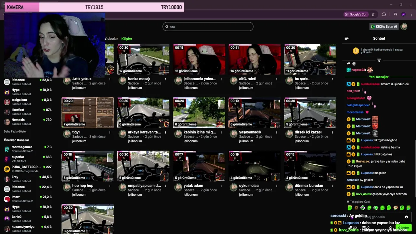Open options menu for 'banka mesajı' clip
This screenshot has width=416, height=234.
point(165,79)
